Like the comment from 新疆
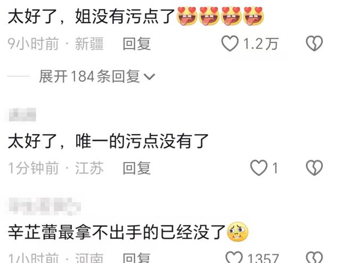341x263 pixels. click(230, 43)
